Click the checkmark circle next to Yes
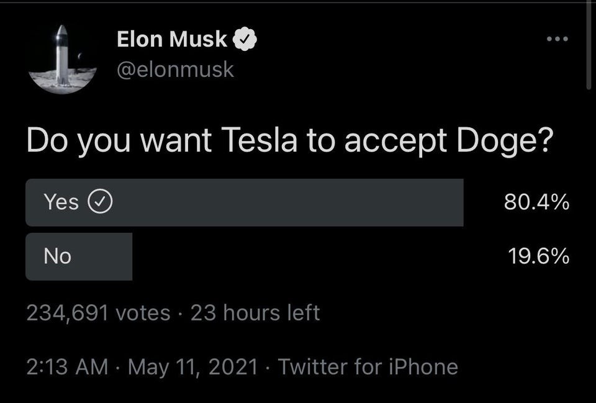This screenshot has width=596, height=403. point(101,202)
